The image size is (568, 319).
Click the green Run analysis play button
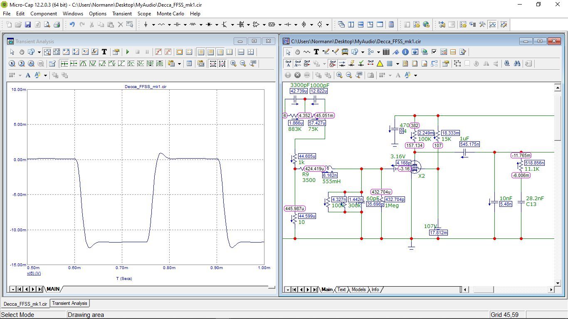pyautogui.click(x=128, y=52)
